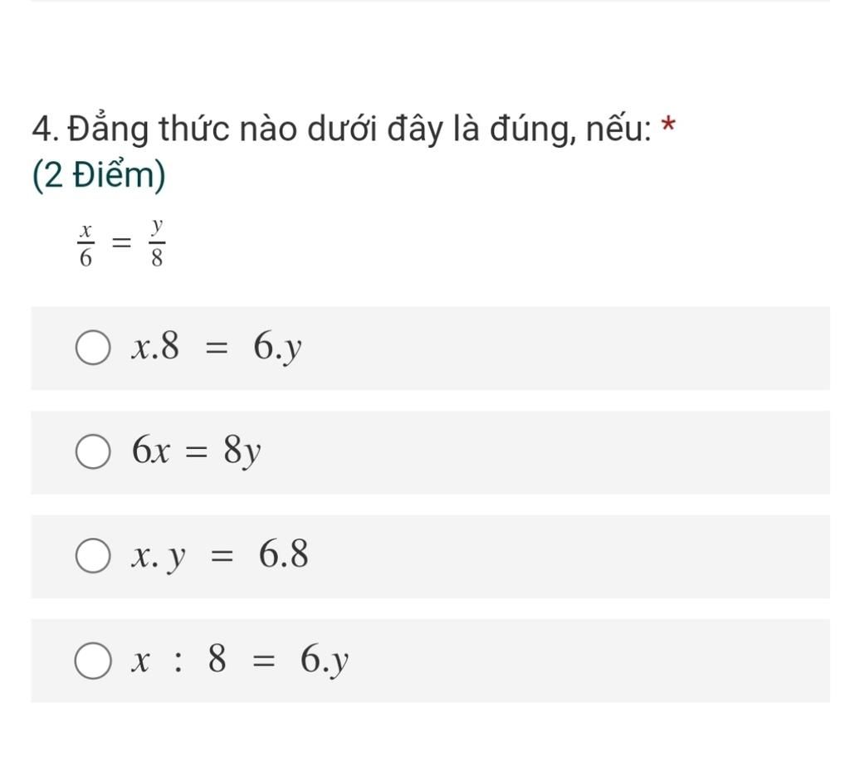This screenshot has width=850, height=766.
Task: Click the answer text "x.8 = 6.y"
Action: 217,349
